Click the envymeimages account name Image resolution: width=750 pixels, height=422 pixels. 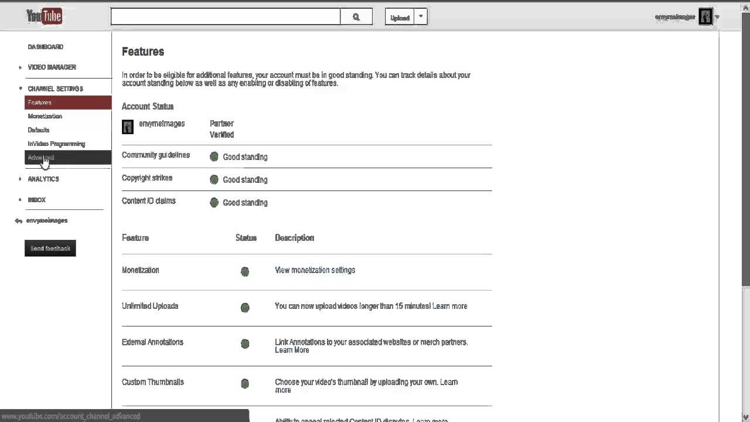tap(162, 124)
